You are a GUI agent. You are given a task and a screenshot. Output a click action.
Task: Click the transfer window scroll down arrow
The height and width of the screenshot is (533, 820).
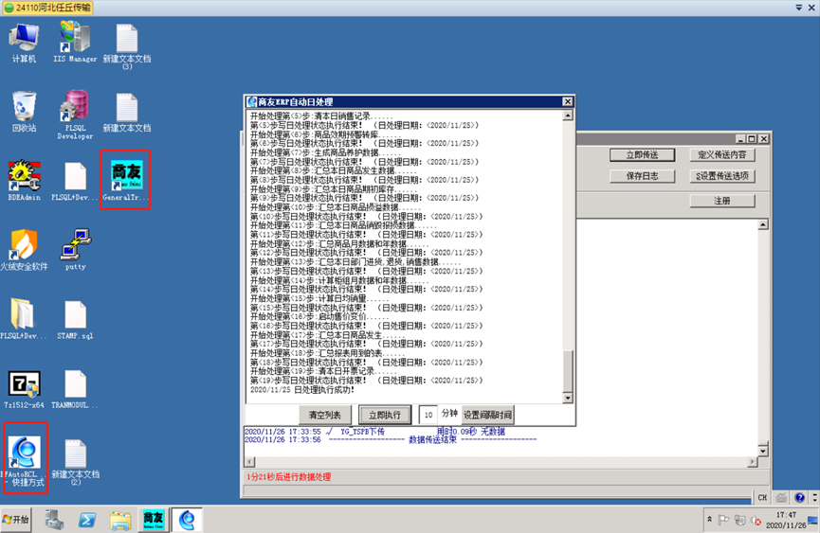click(763, 451)
